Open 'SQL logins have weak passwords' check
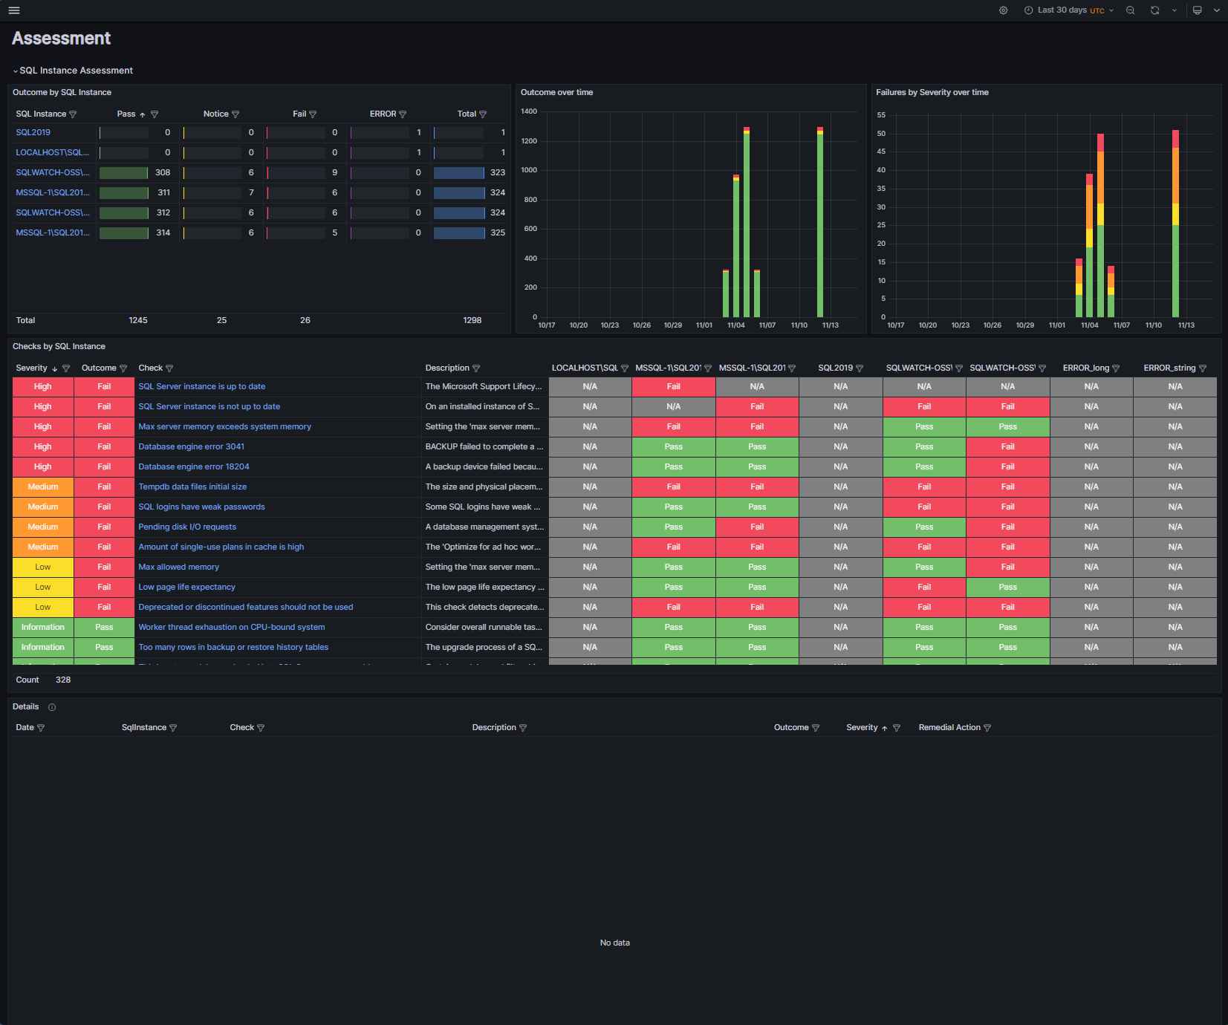 pos(201,507)
